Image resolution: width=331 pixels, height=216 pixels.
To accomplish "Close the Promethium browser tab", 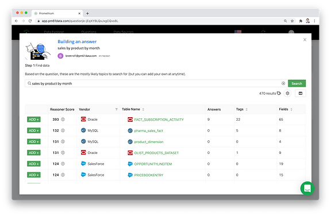I will point(79,13).
